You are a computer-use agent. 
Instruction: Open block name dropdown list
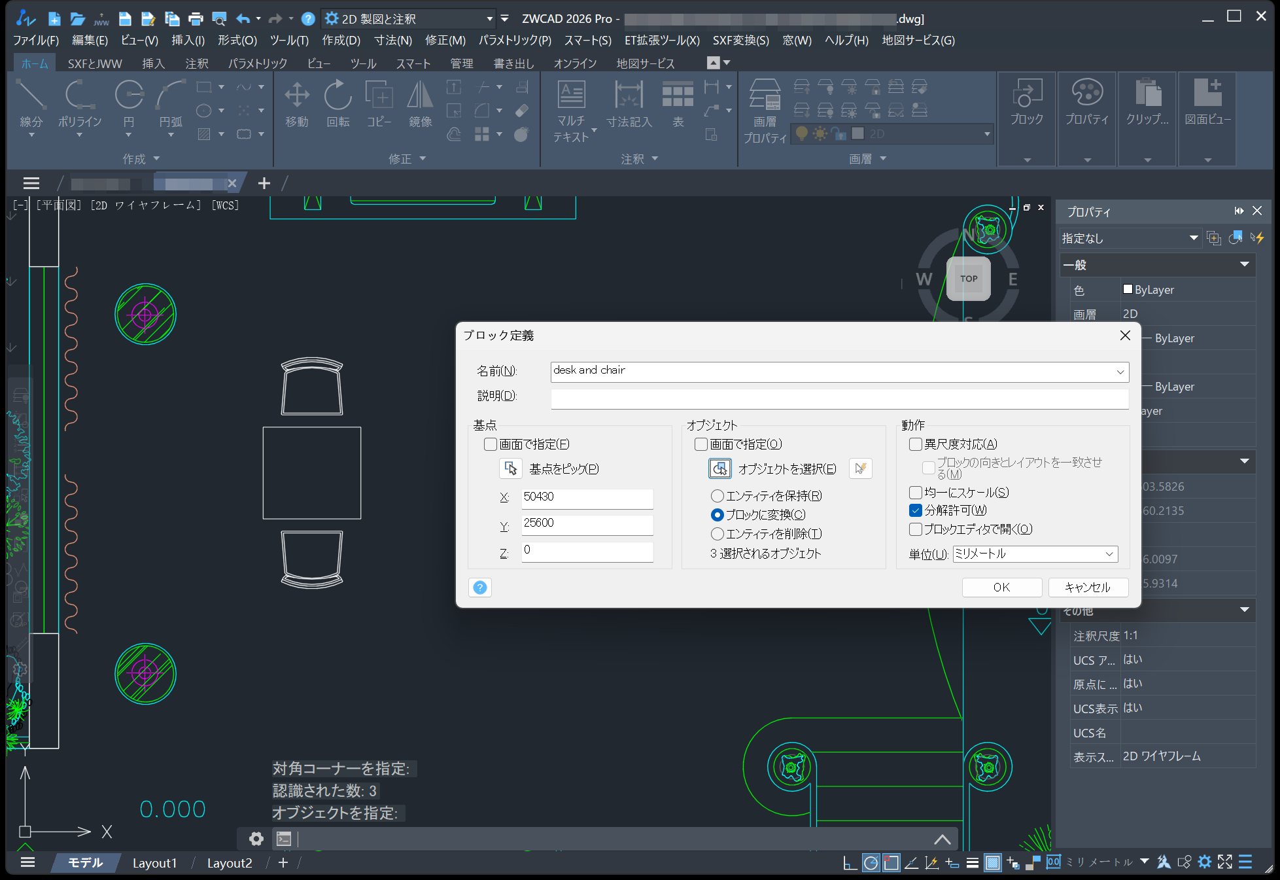pos(1120,372)
